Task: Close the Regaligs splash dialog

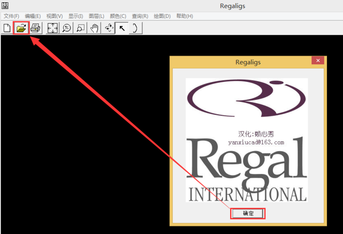Action: (x=318, y=61)
